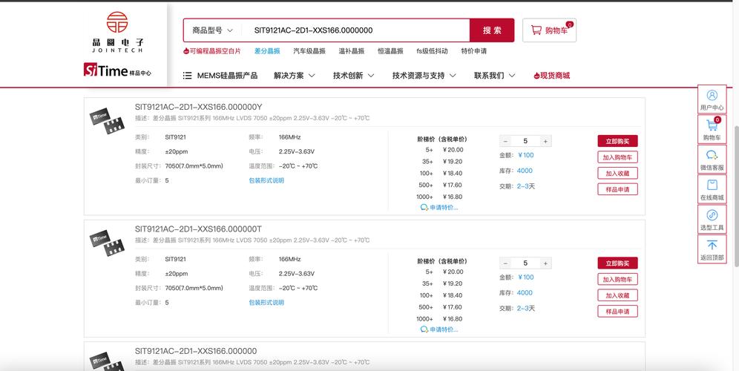Viewport: 739px width, 371px height.
Task: Expand the 解决方案 menu
Action: 295,76
